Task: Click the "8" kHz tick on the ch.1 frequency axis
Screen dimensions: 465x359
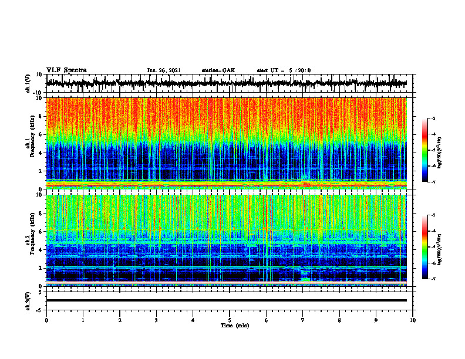Action: [x=41, y=116]
